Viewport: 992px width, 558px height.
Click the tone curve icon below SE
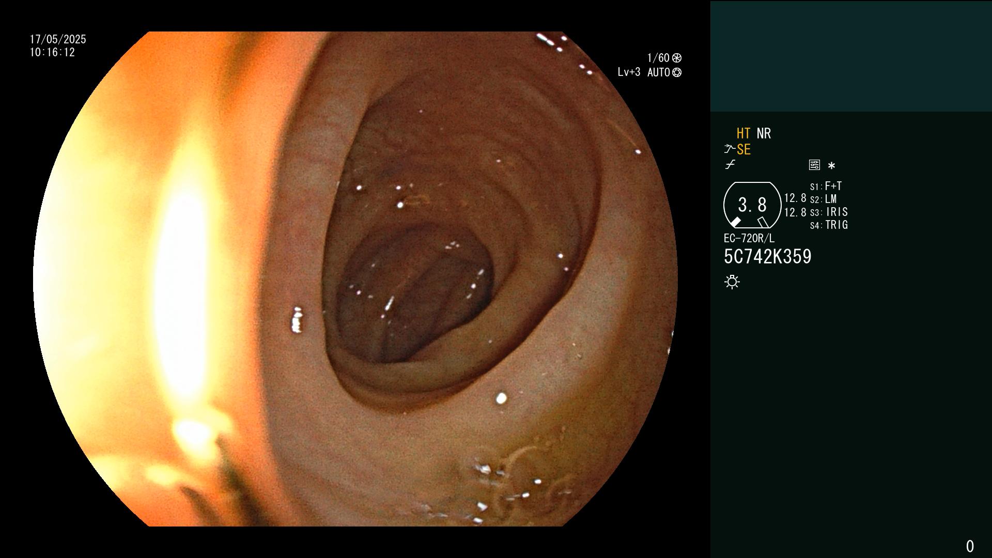pyautogui.click(x=730, y=165)
